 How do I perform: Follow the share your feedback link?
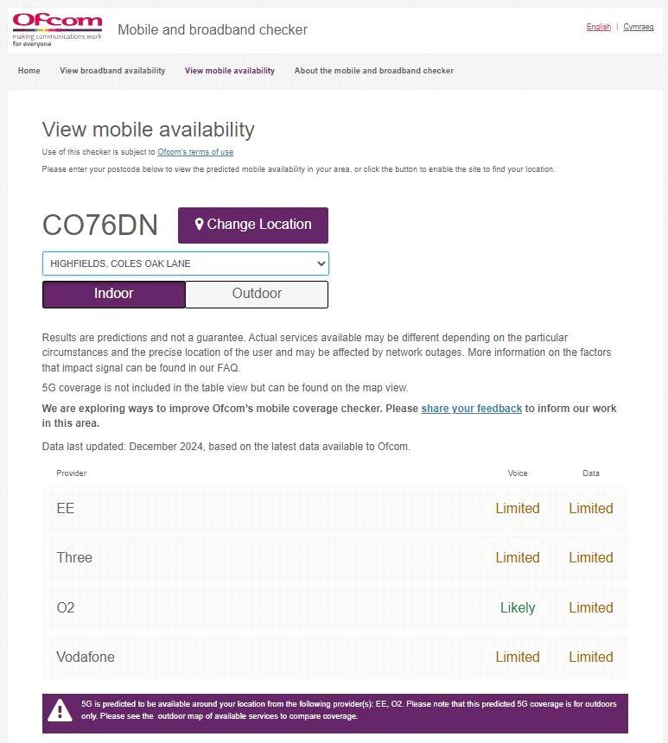472,409
